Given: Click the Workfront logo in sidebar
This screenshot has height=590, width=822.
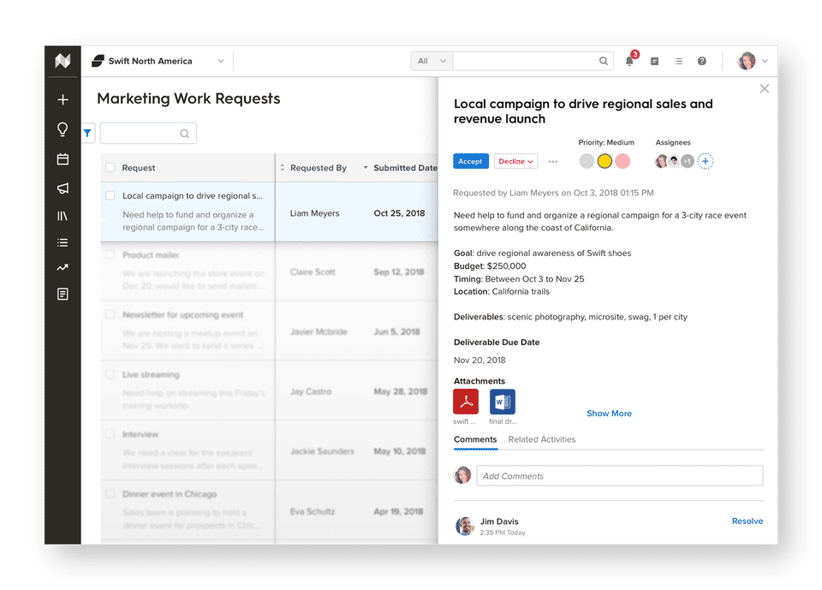Looking at the screenshot, I should point(63,61).
